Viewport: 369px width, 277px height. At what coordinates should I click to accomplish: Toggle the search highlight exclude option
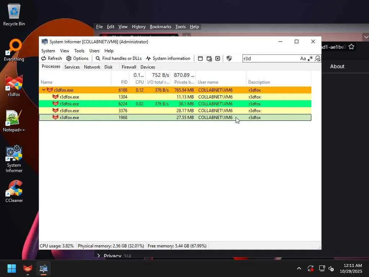pos(317,58)
